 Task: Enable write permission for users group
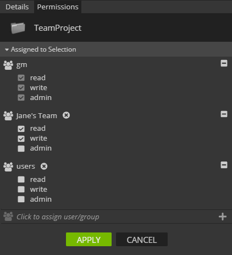[21, 189]
